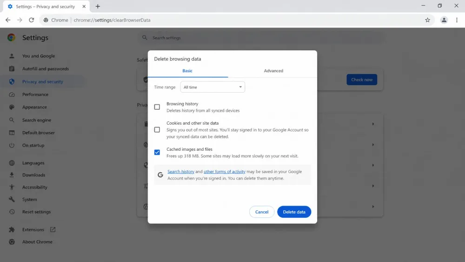Viewport: 465px width, 262px height.
Task: Open the other forms of activity link
Action: click(225, 172)
